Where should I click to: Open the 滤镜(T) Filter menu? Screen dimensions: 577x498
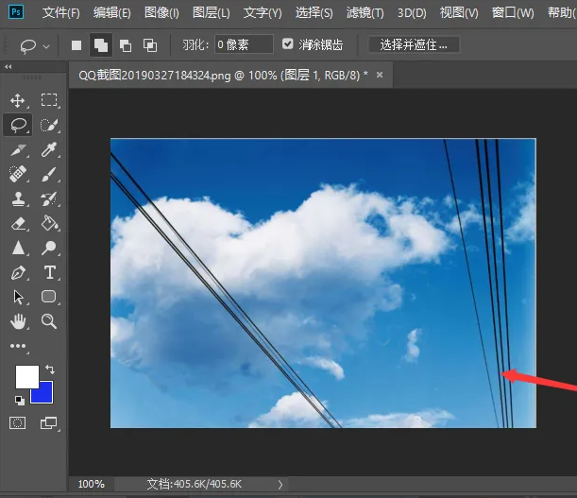(x=365, y=13)
